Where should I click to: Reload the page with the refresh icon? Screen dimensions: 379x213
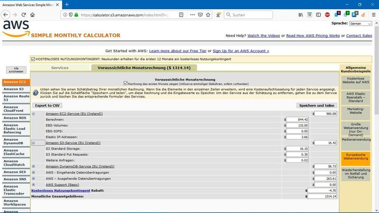click(24, 15)
